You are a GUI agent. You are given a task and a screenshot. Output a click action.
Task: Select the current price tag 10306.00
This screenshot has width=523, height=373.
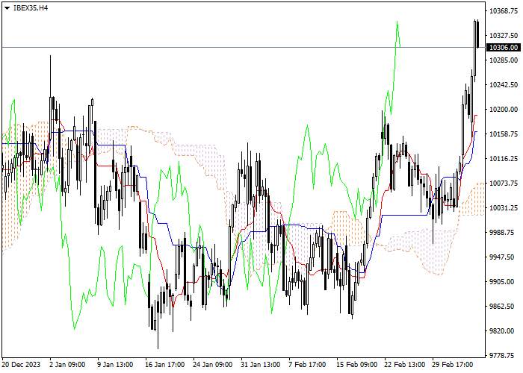pos(504,48)
